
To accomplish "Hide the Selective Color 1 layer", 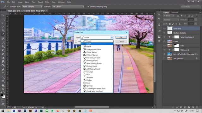I will 164,37.
